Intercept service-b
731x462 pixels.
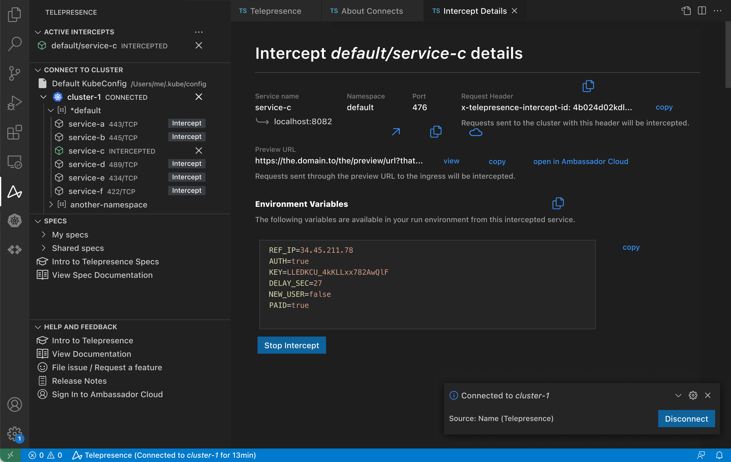187,137
